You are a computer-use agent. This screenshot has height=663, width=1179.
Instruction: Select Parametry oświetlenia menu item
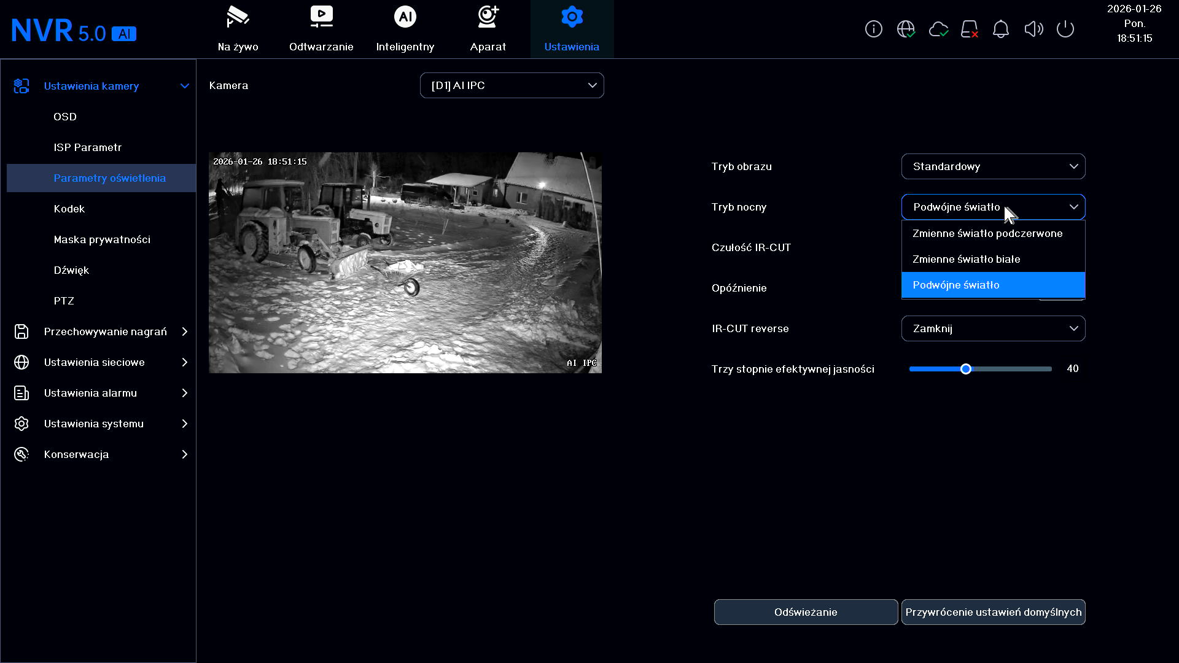101,178
